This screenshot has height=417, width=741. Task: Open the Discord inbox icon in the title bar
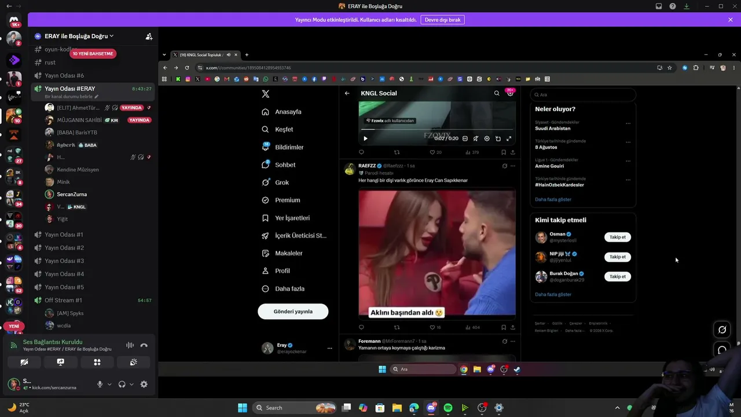pos(659,6)
